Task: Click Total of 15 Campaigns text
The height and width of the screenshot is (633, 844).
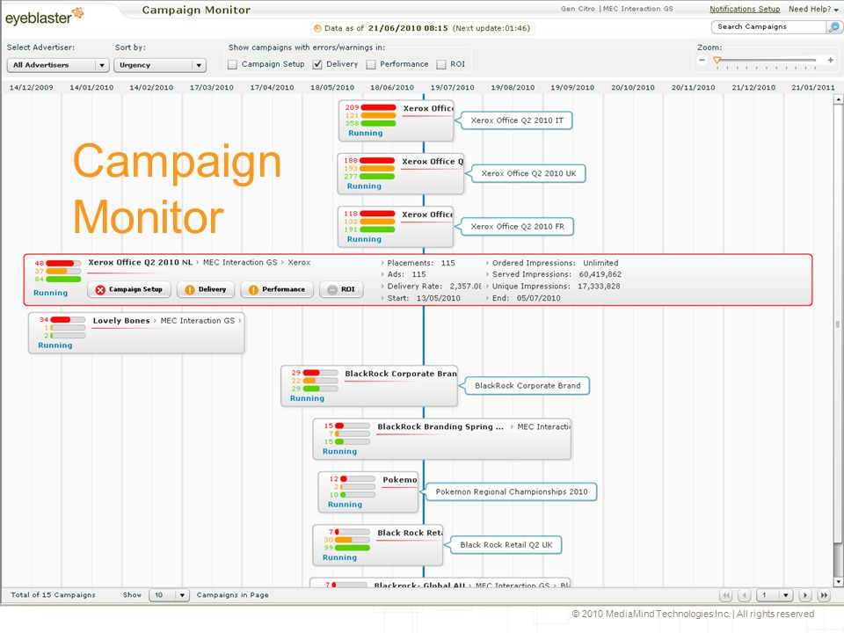Action: [53, 595]
